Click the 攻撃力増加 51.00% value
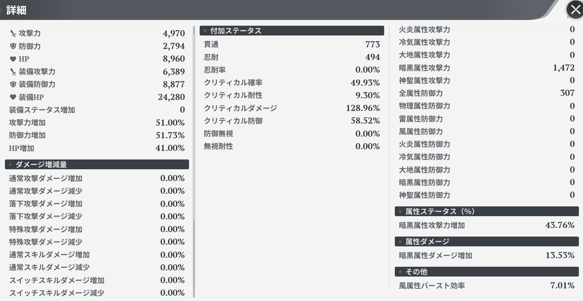 [x=170, y=123]
